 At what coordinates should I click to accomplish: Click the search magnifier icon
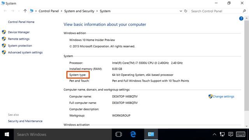click(244, 11)
